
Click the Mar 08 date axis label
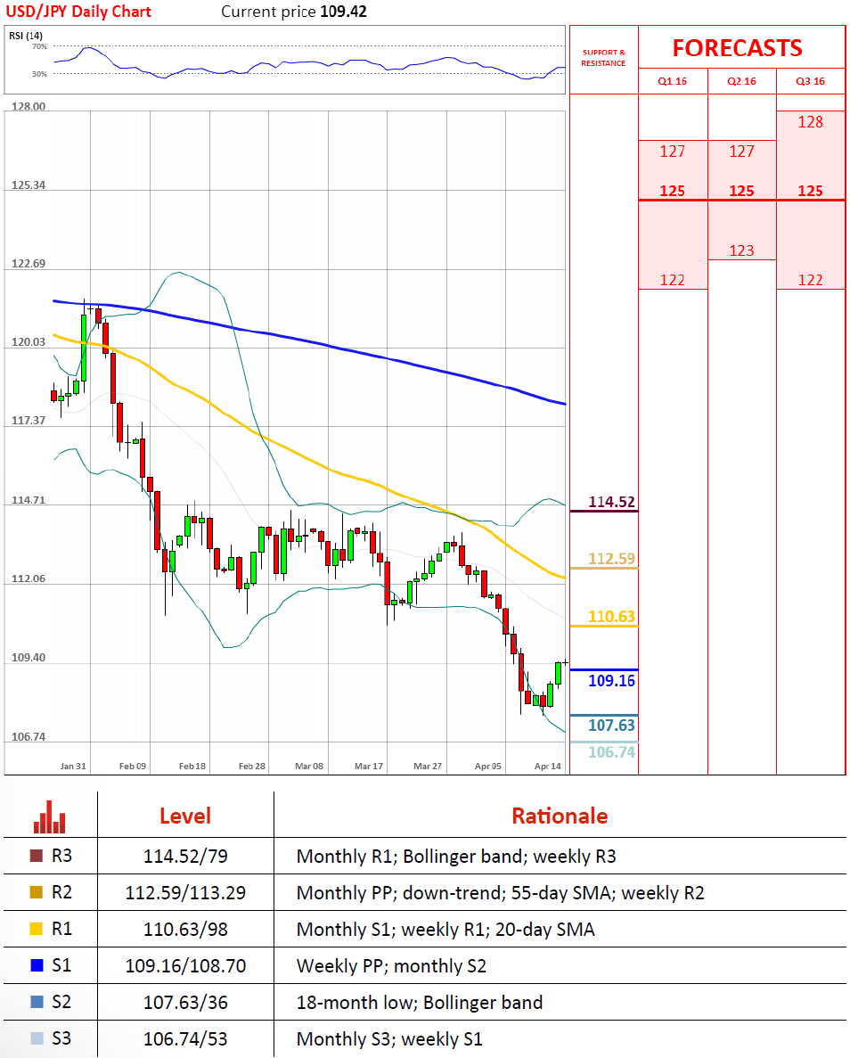coord(309,766)
